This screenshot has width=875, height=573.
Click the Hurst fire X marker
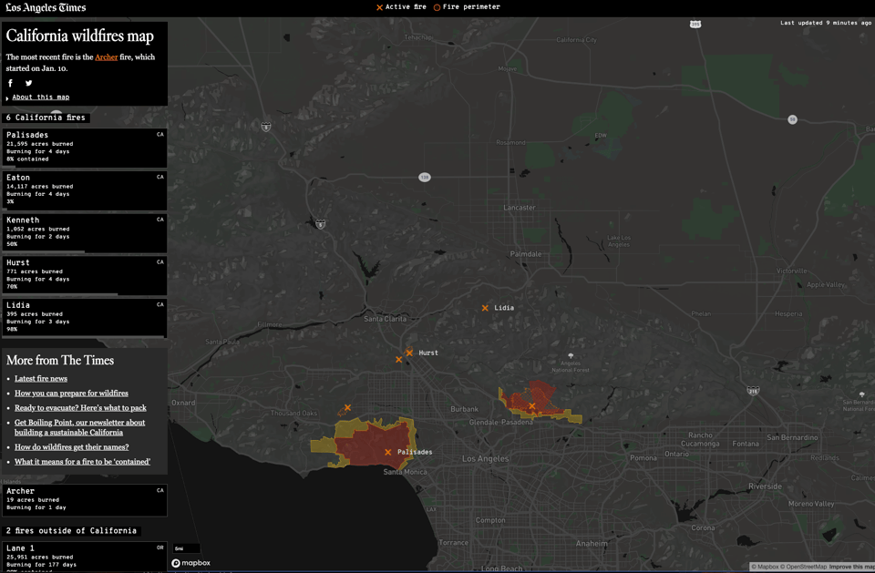pos(409,353)
